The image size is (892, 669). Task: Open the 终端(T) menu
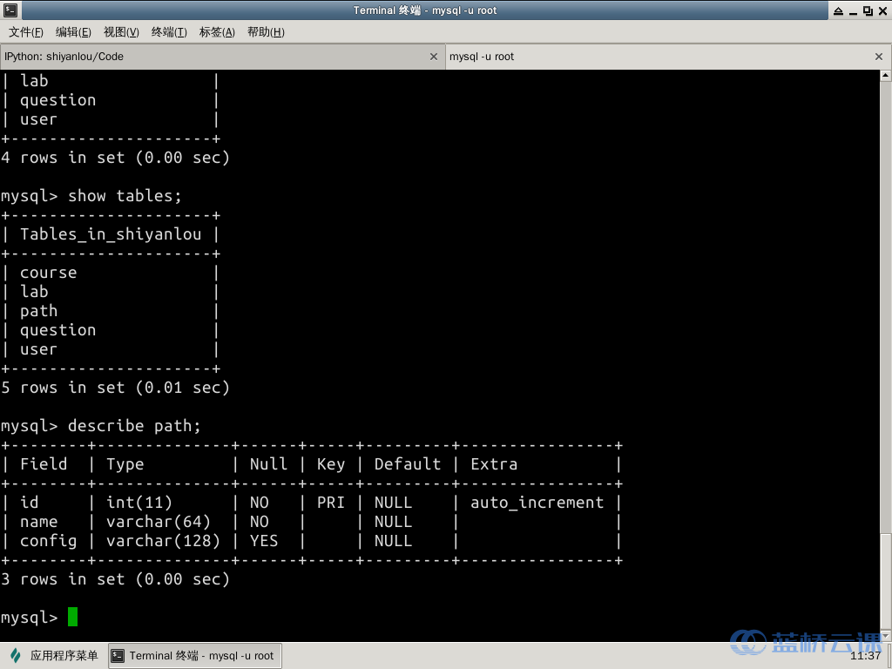coord(169,32)
